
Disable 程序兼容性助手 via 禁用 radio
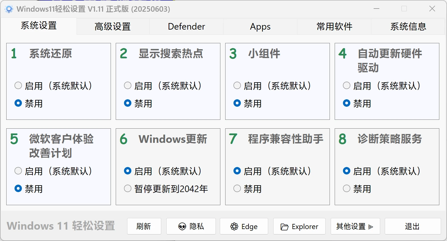[x=237, y=188]
